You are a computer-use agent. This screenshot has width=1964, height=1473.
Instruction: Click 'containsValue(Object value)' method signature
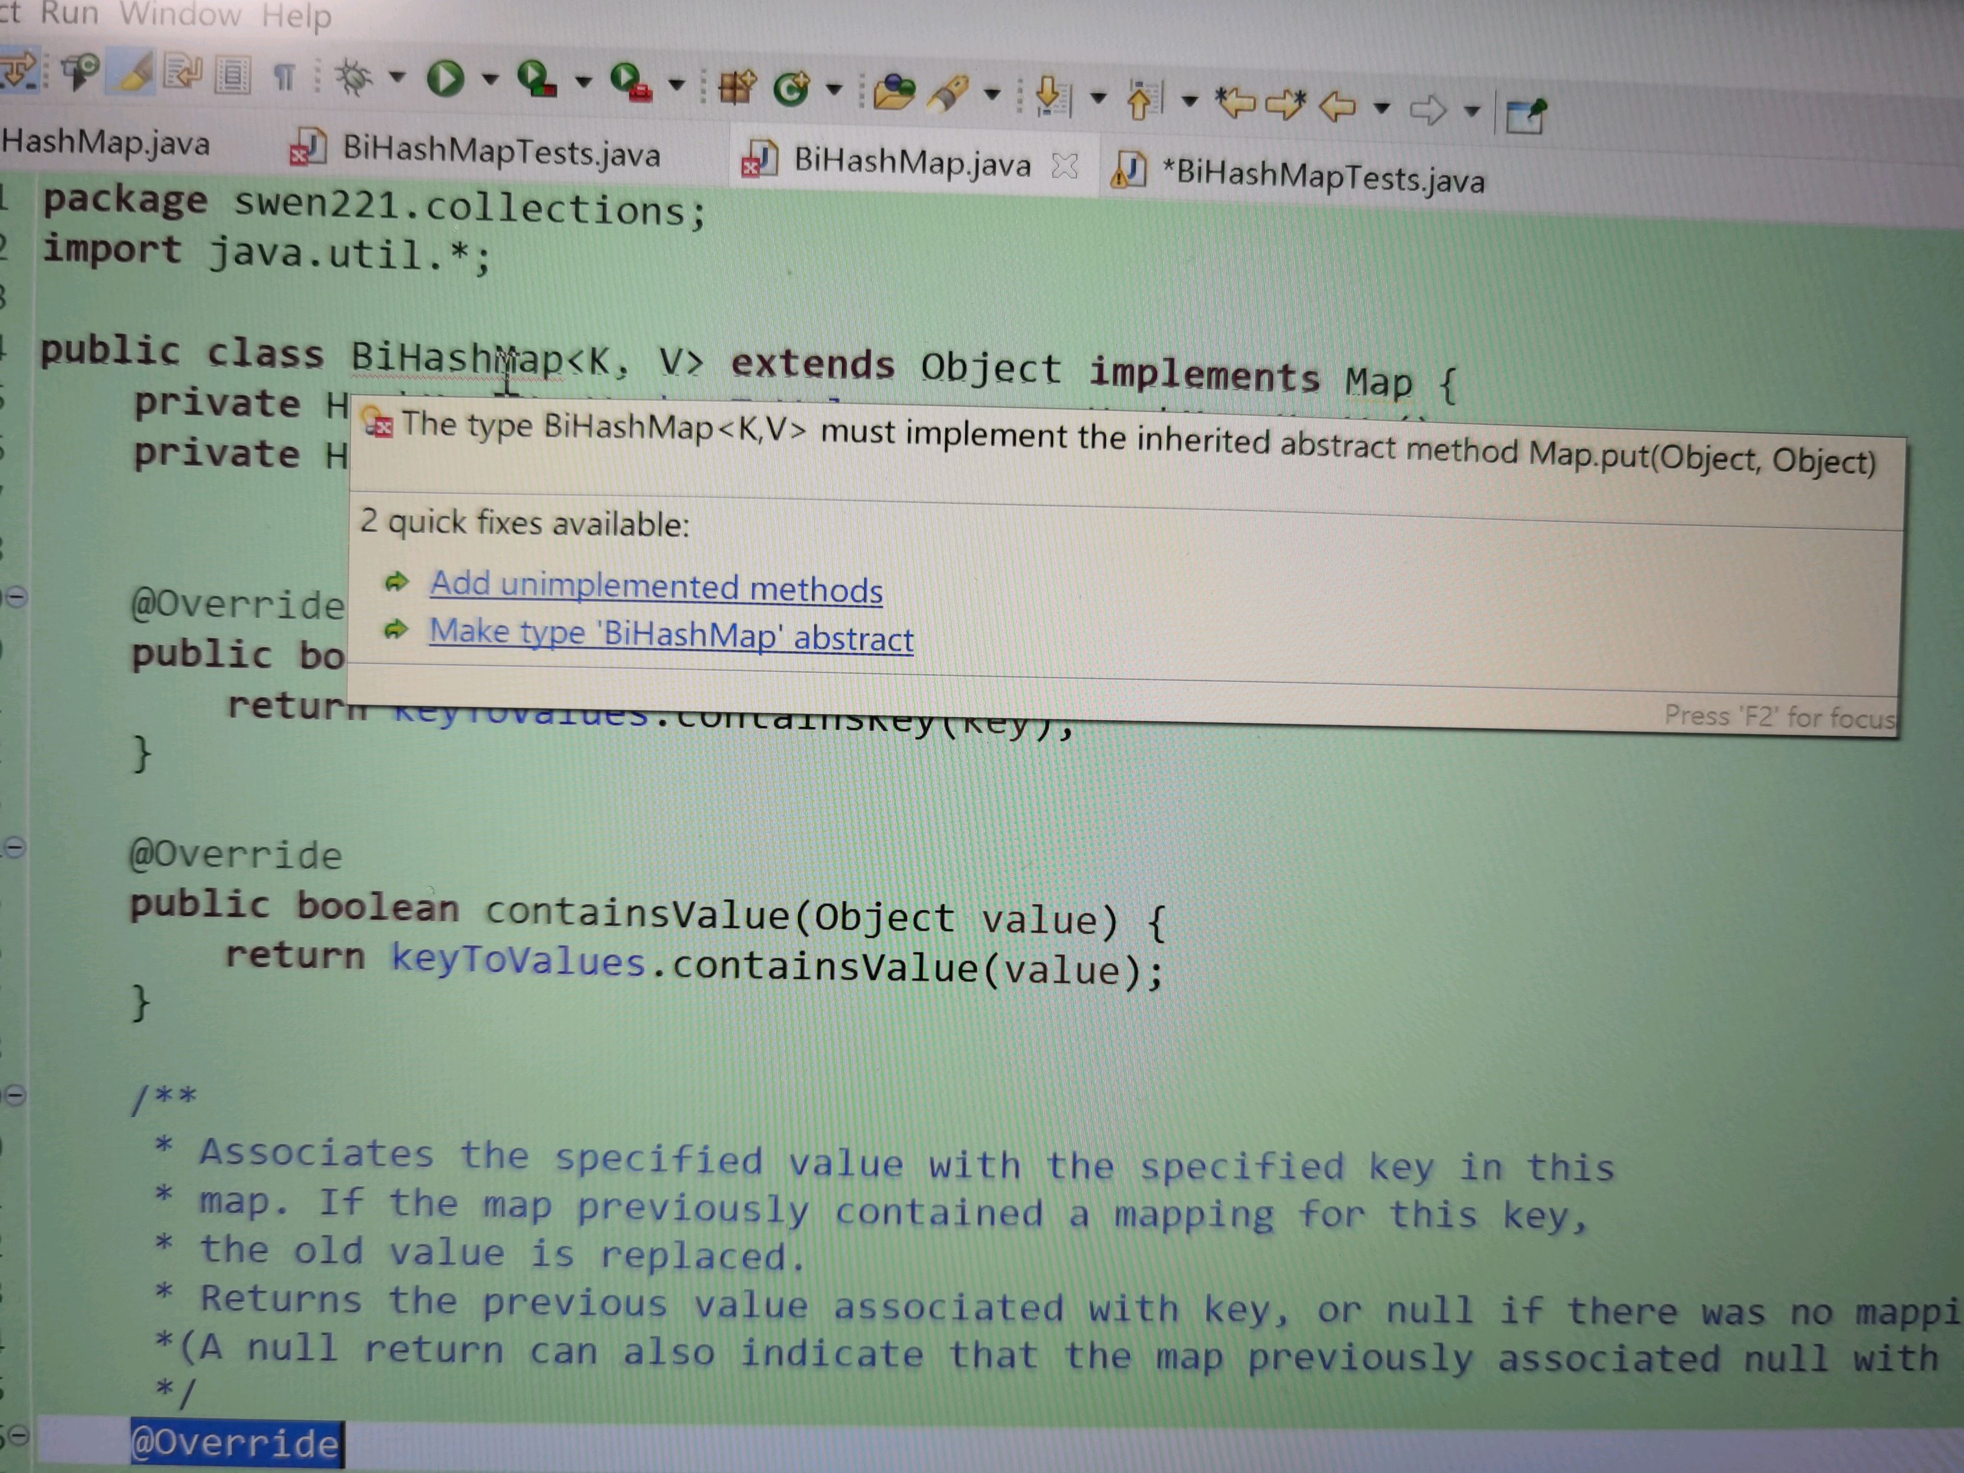click(802, 916)
